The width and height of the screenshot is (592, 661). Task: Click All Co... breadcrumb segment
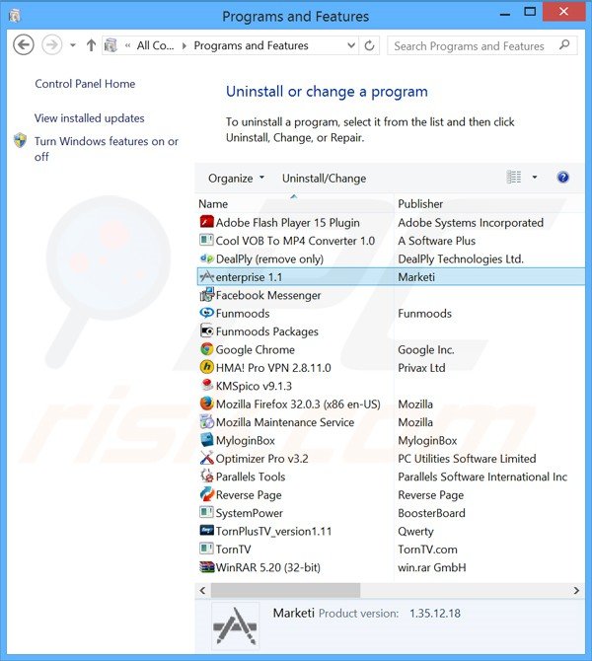[155, 45]
